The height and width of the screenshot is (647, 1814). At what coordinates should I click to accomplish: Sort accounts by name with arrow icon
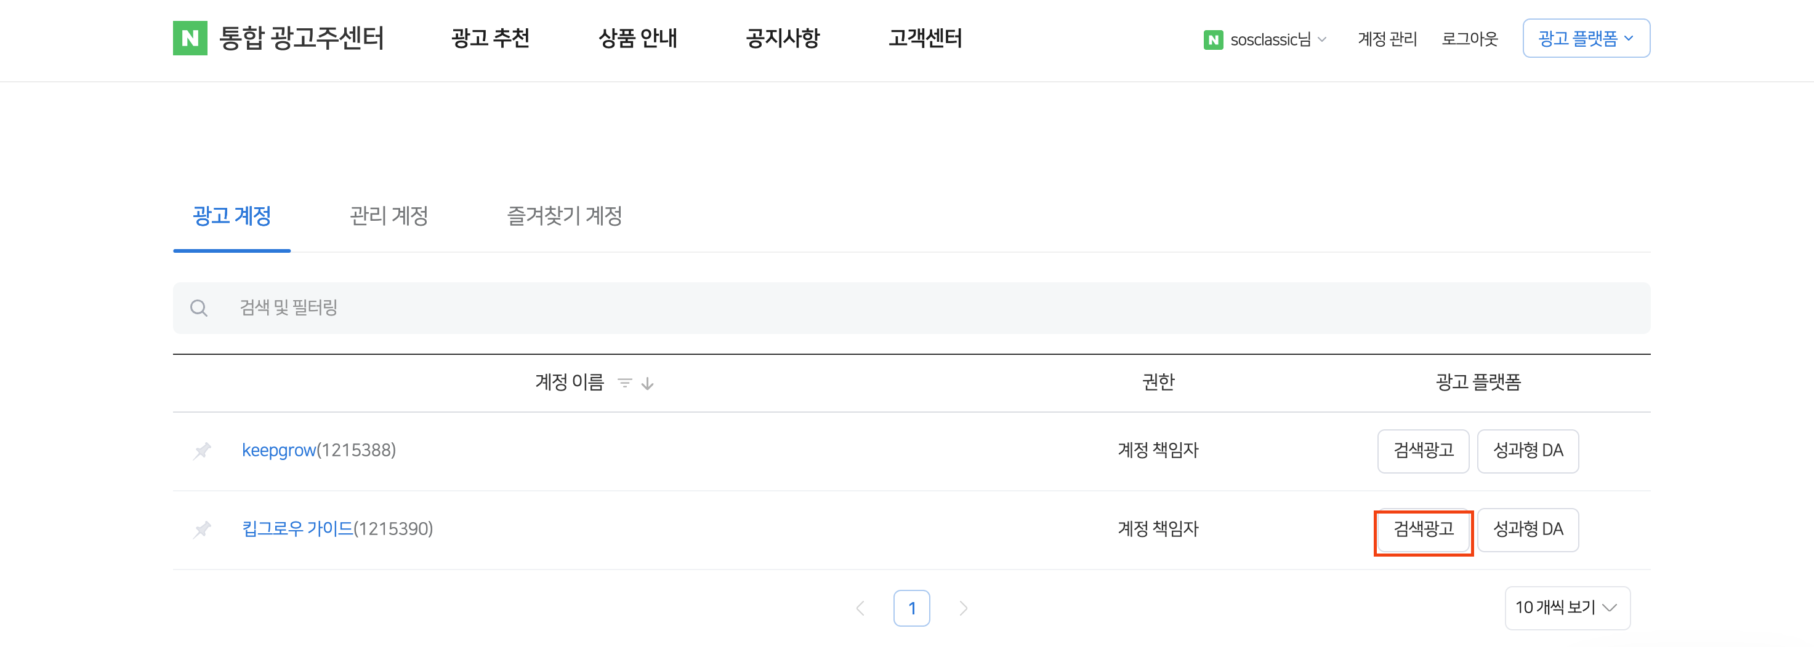coord(648,383)
